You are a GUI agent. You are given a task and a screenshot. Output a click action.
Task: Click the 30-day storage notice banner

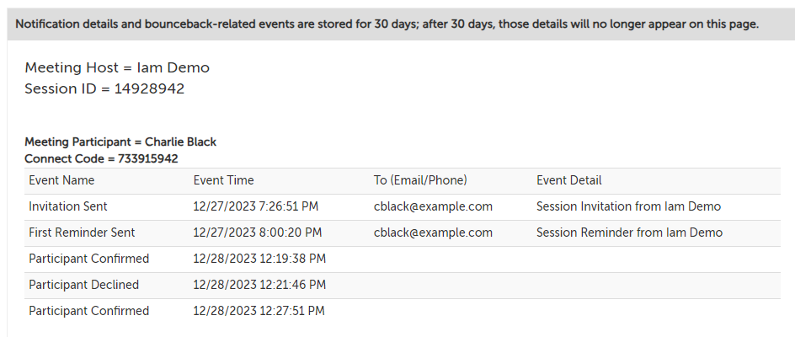click(387, 24)
